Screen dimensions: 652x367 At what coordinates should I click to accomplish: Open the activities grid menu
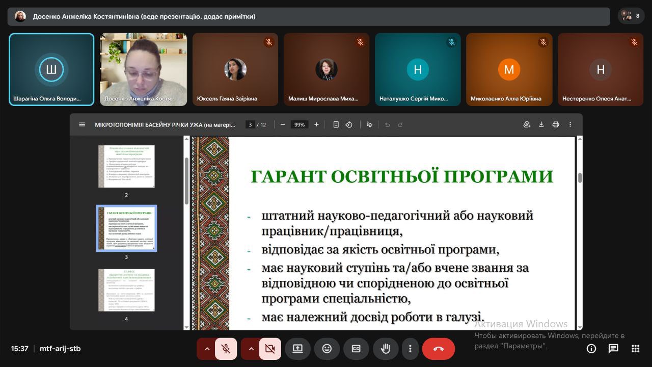pyautogui.click(x=635, y=349)
